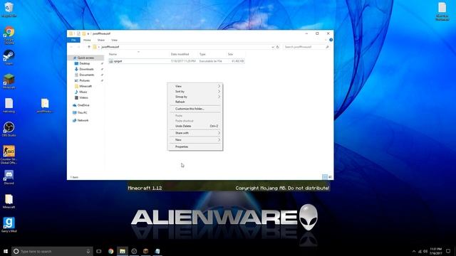Open the Home ribbon tab
The image size is (456, 256).
[87, 40]
